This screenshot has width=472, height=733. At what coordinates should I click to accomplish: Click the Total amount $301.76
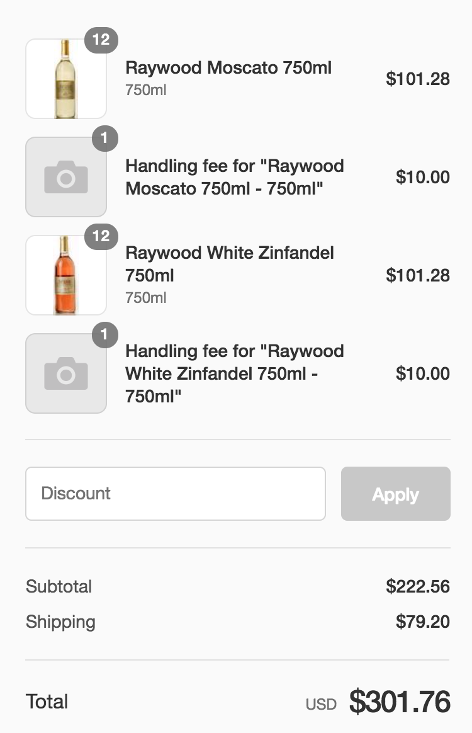click(x=400, y=702)
